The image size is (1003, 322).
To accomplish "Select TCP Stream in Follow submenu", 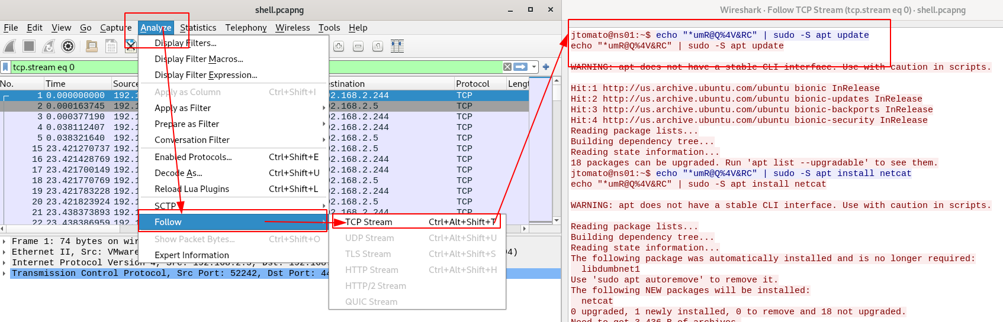I will (x=417, y=222).
